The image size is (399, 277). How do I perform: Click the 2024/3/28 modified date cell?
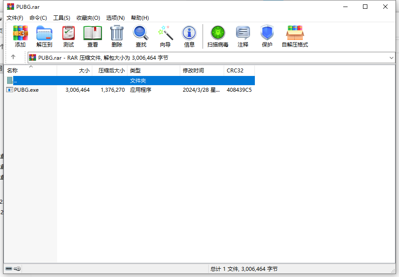click(201, 90)
